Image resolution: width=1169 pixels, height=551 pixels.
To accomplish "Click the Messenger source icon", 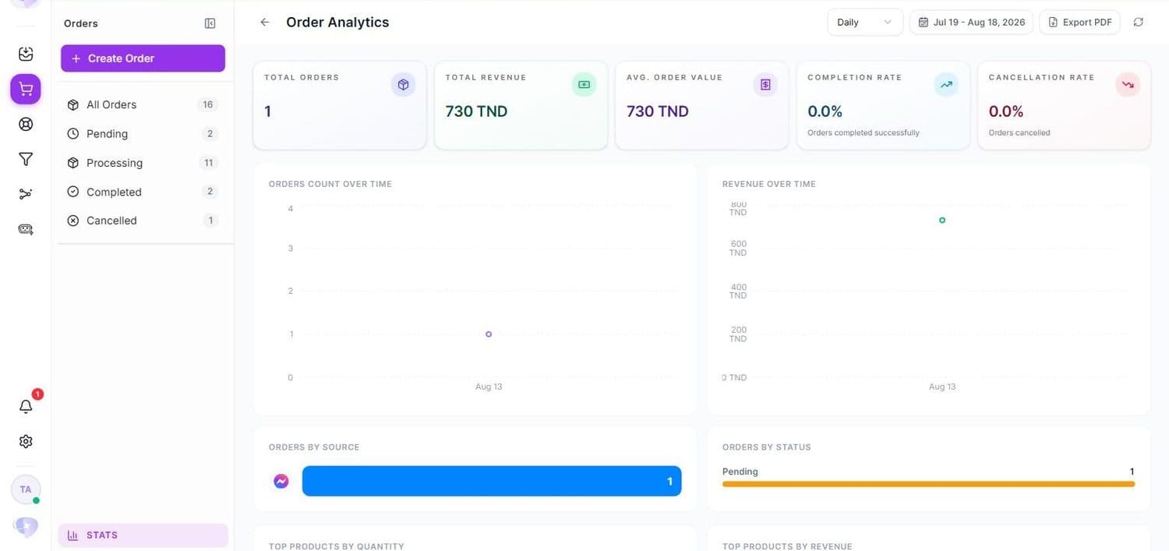I will pos(281,481).
